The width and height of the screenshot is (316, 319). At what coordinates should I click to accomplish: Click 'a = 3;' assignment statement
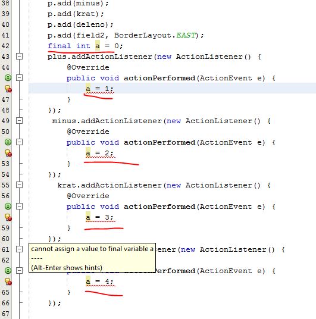99,217
